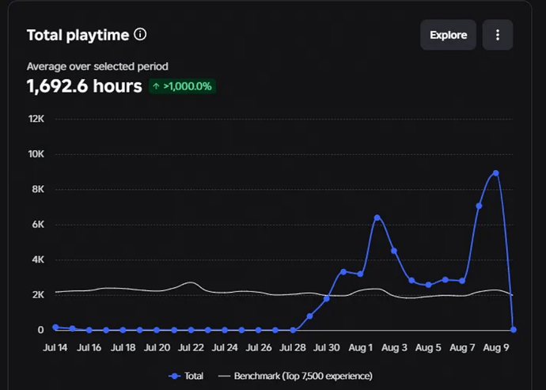Select the data point at Aug 8 around 7K
This screenshot has width=546, height=390.
pos(479,206)
